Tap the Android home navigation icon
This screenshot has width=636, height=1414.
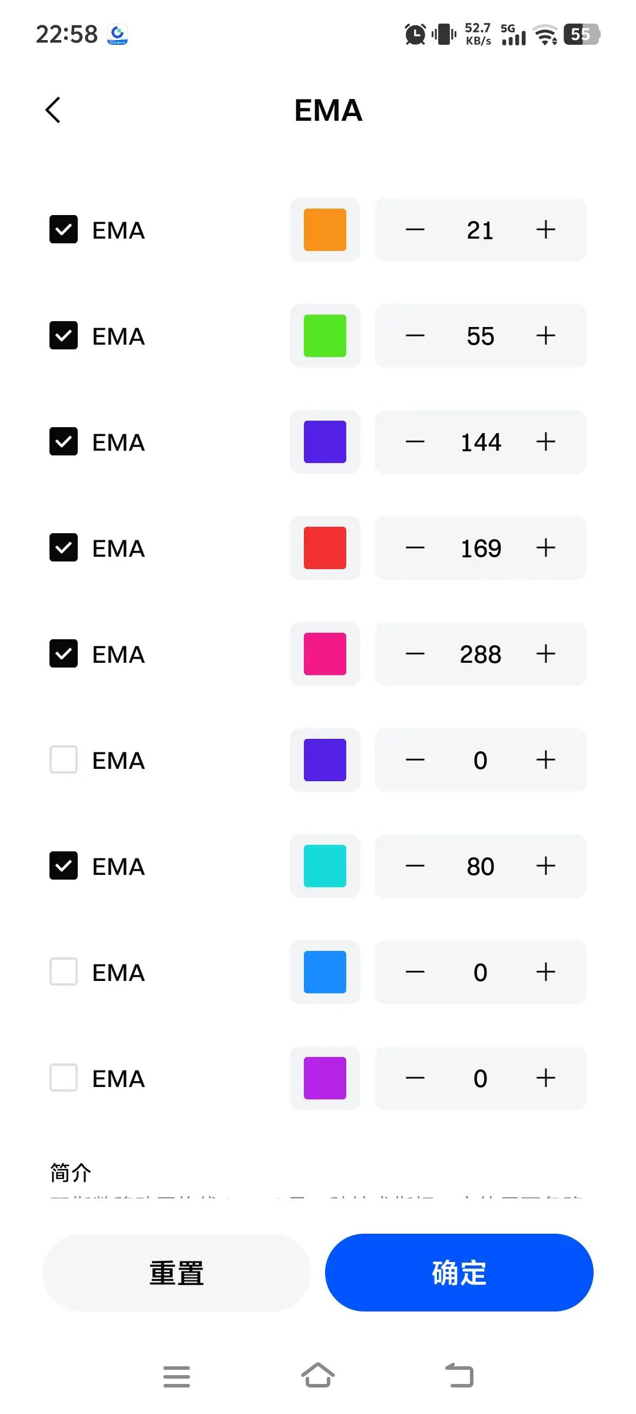tap(318, 1376)
